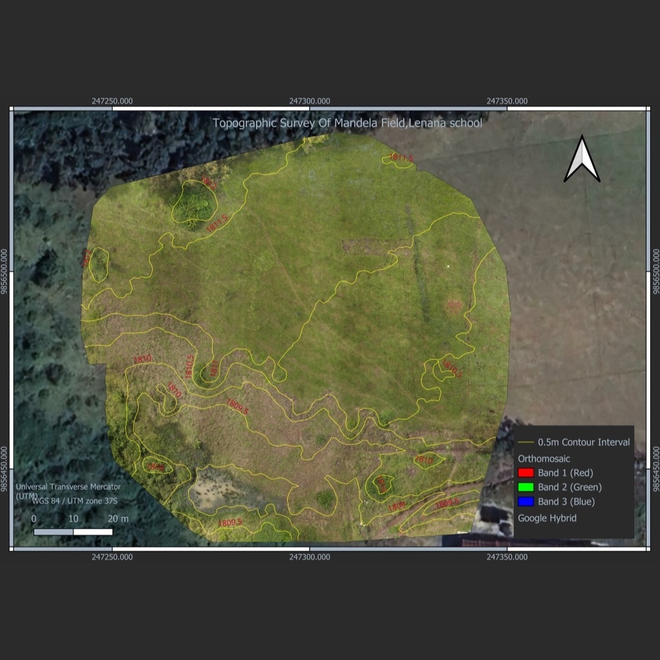Click the north arrow symbol
The height and width of the screenshot is (660, 660).
(x=581, y=160)
